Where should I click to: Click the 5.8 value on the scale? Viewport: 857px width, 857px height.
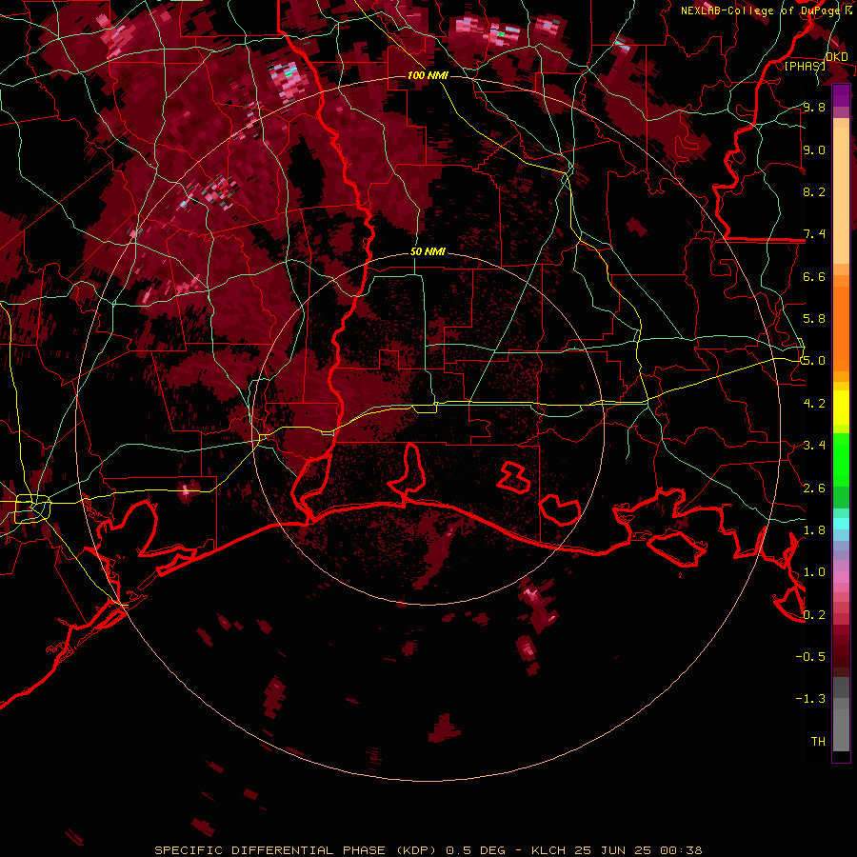[x=814, y=319]
